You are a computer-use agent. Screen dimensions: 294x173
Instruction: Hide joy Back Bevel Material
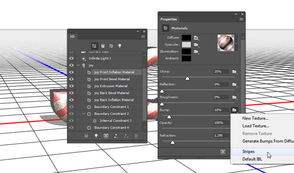[x=71, y=93]
